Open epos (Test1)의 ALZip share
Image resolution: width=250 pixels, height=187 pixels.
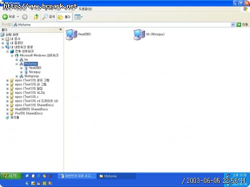30,93
